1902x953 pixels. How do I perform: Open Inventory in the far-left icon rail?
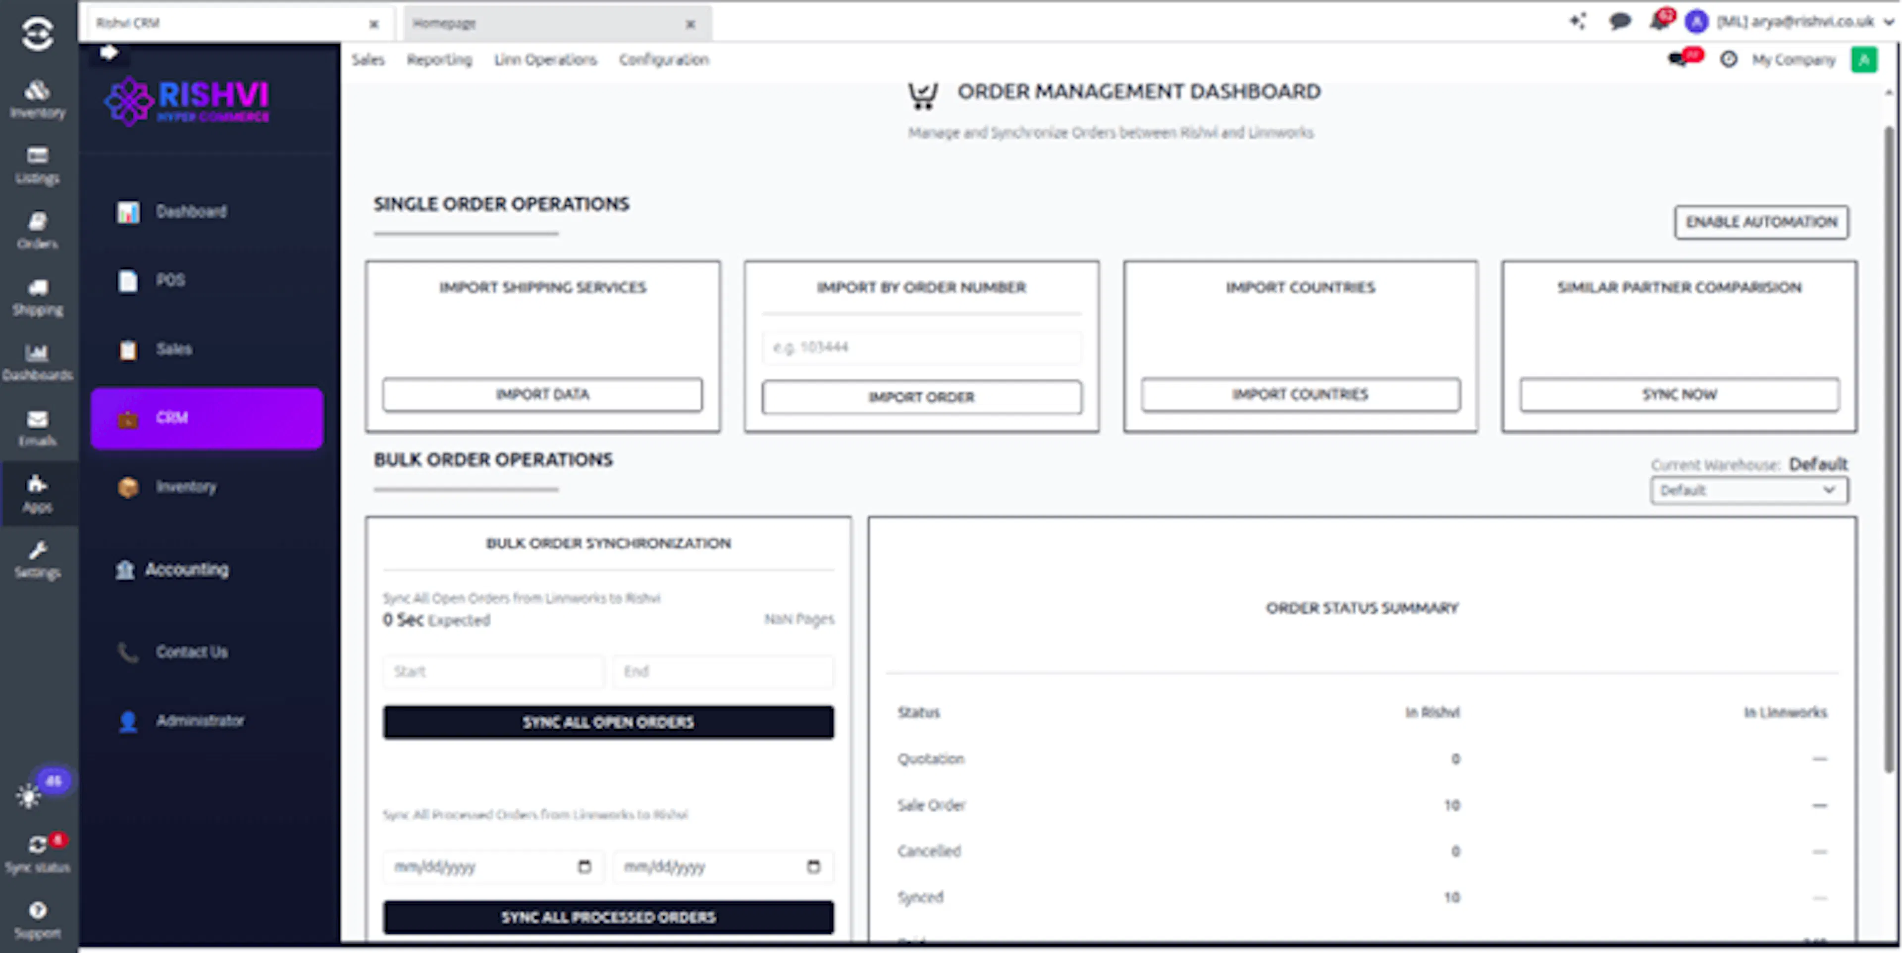[38, 99]
